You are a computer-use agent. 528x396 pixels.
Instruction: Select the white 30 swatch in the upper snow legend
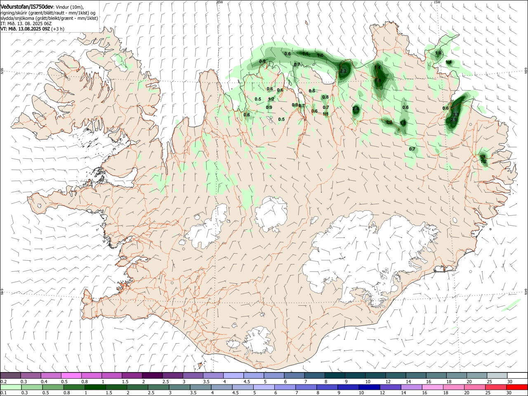pos(517,375)
